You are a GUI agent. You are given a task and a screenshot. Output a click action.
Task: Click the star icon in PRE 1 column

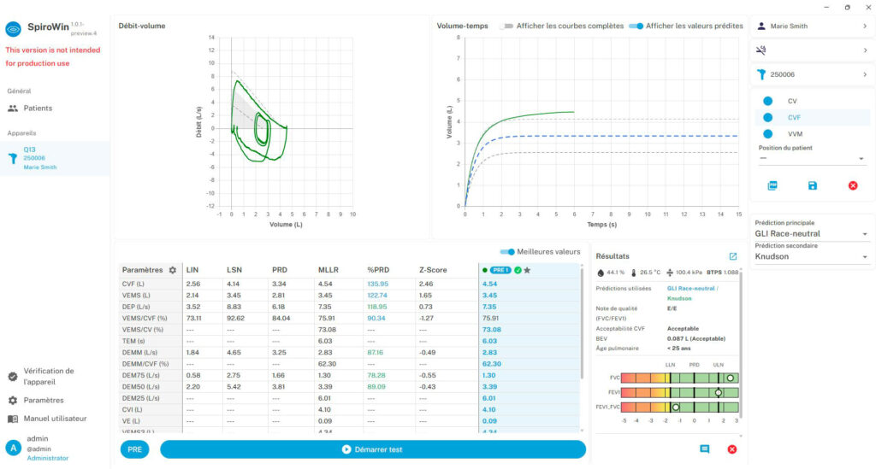527,270
